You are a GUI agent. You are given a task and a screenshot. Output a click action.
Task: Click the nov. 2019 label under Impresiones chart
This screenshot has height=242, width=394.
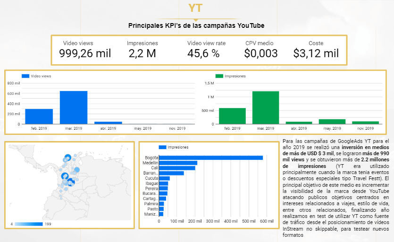click(365, 128)
